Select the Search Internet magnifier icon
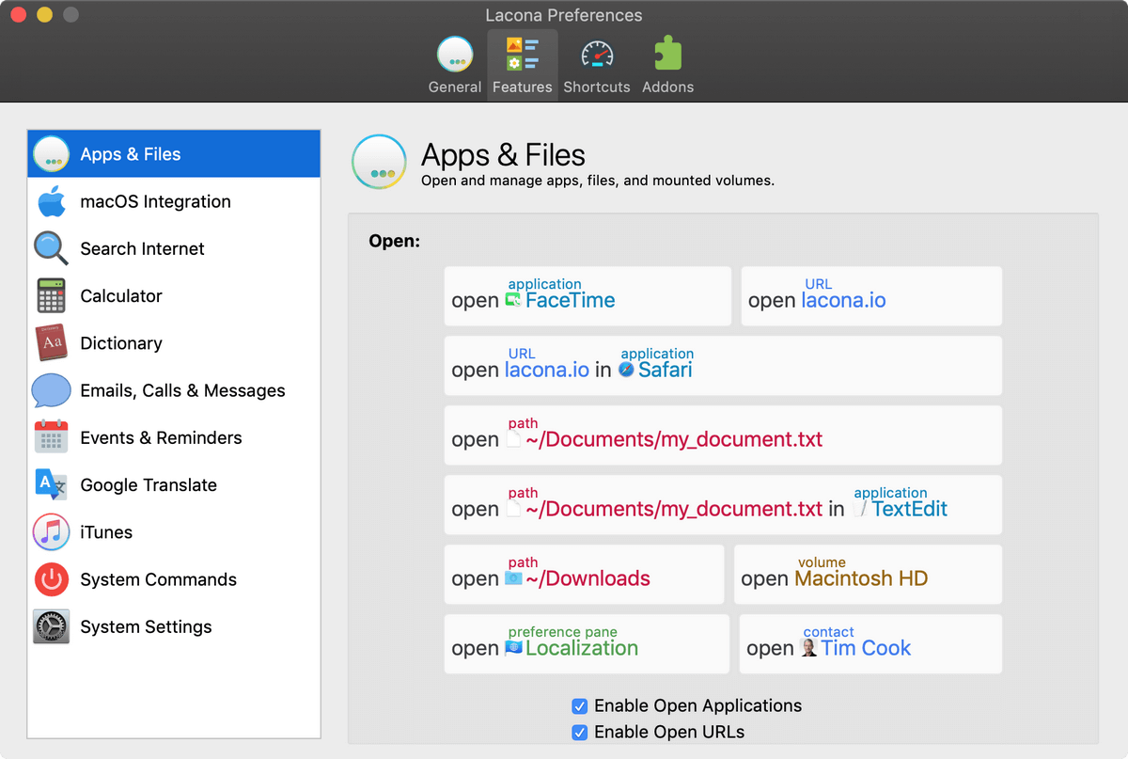This screenshot has width=1128, height=759. pos(51,249)
